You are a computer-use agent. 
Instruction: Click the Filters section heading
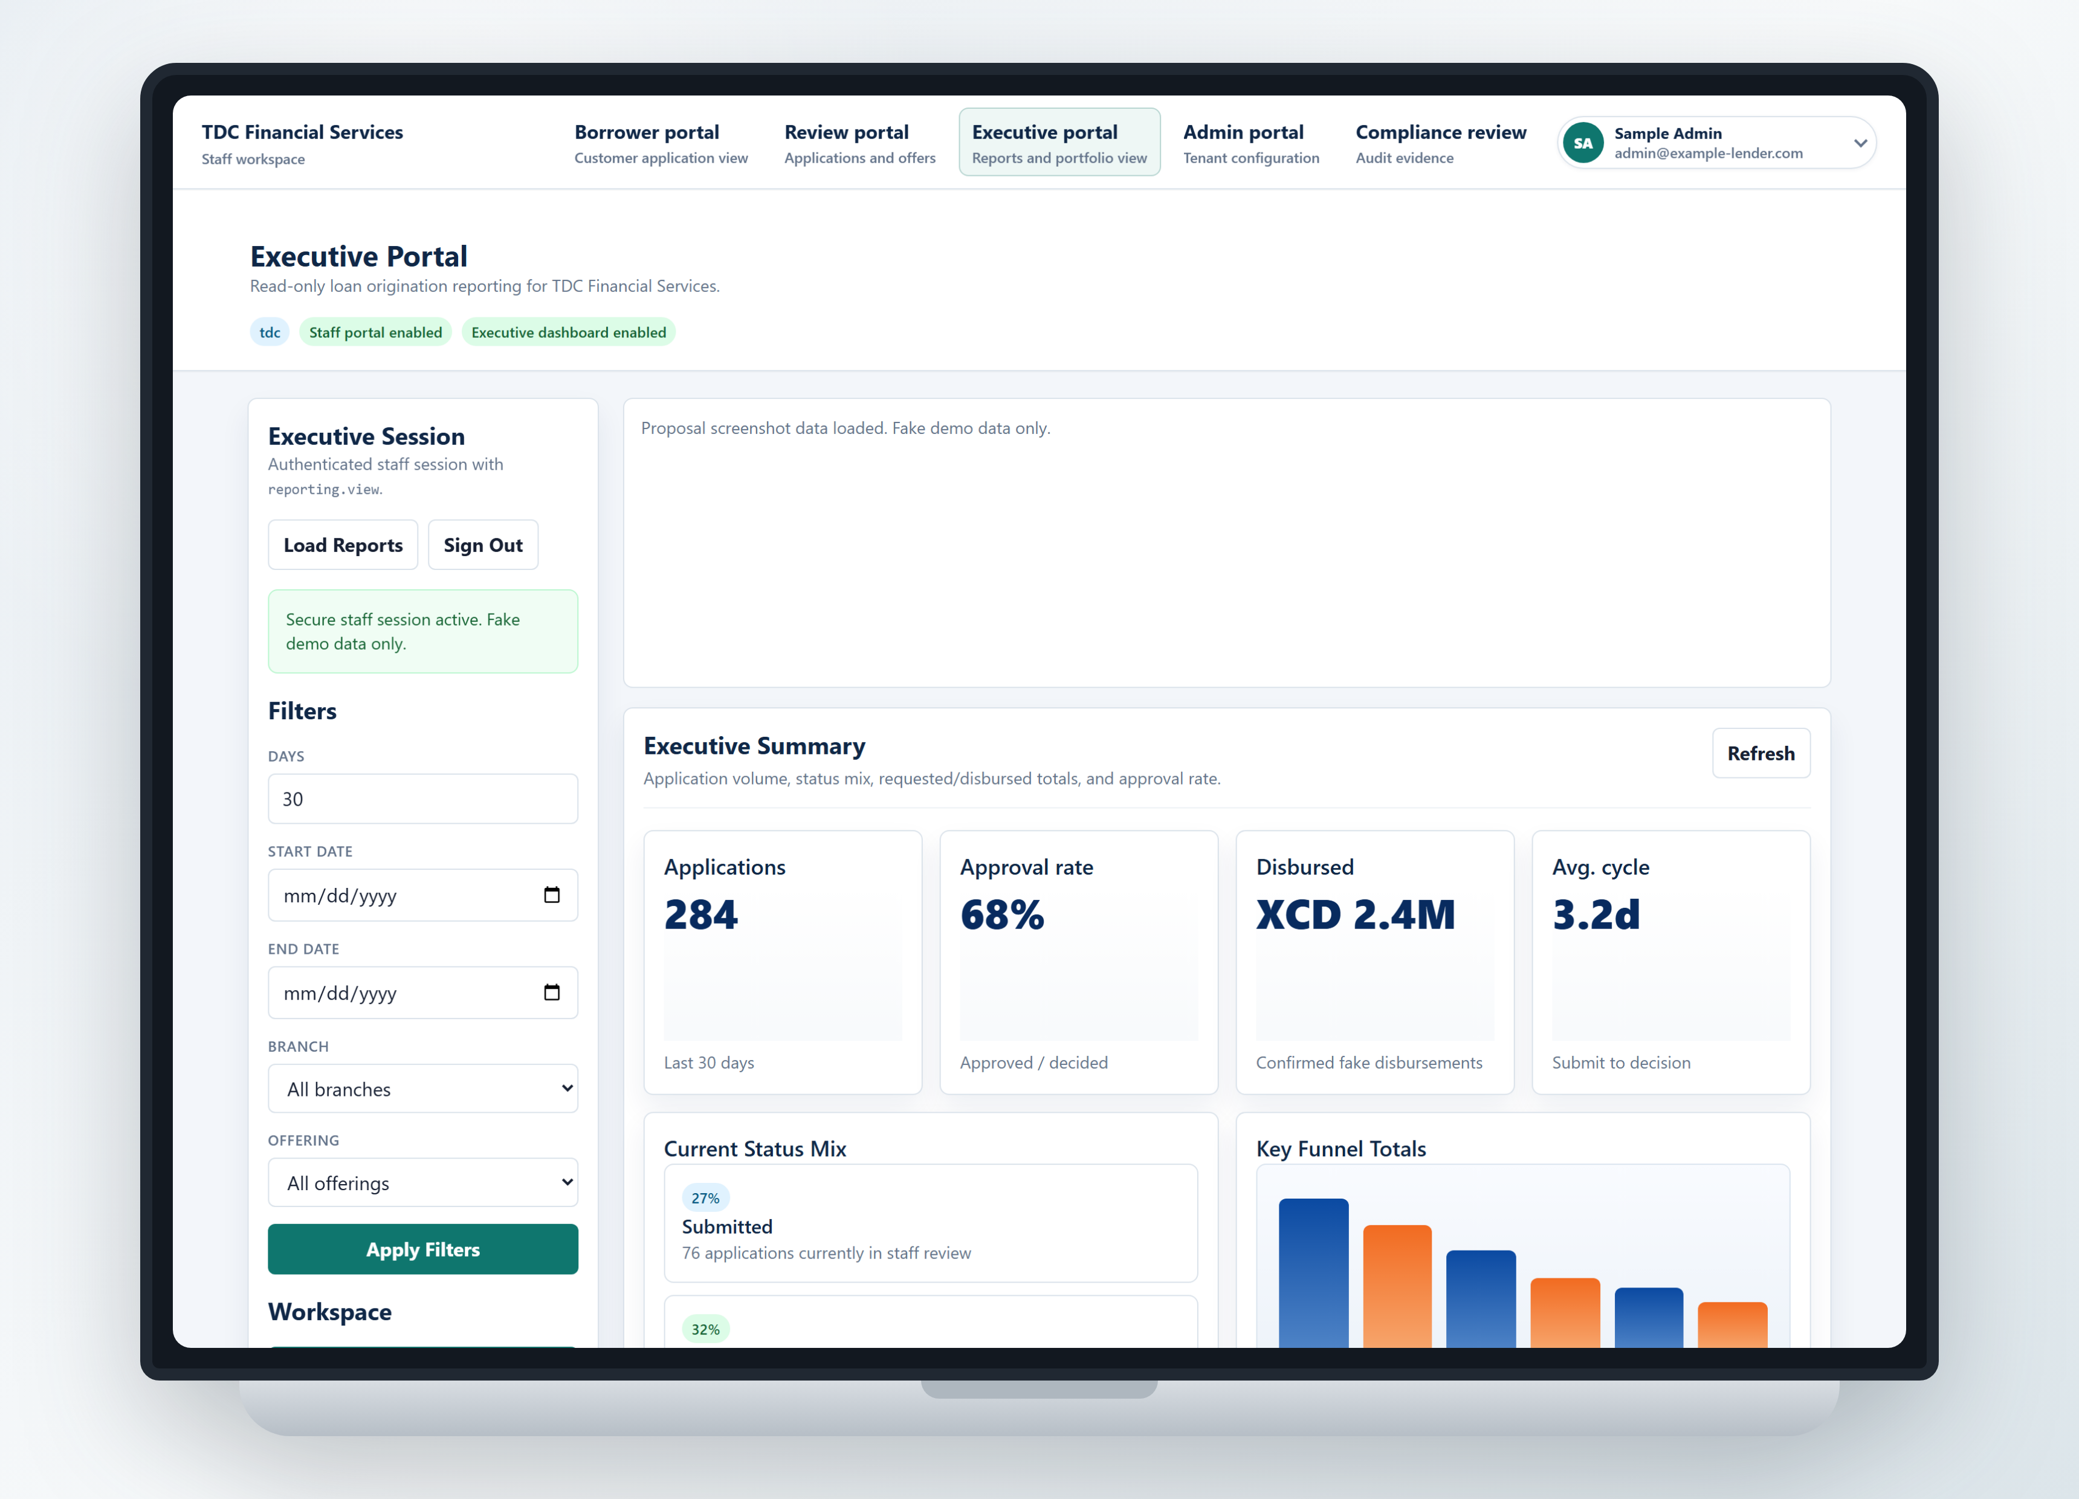(303, 711)
